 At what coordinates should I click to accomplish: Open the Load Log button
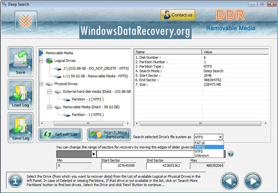tap(20, 95)
